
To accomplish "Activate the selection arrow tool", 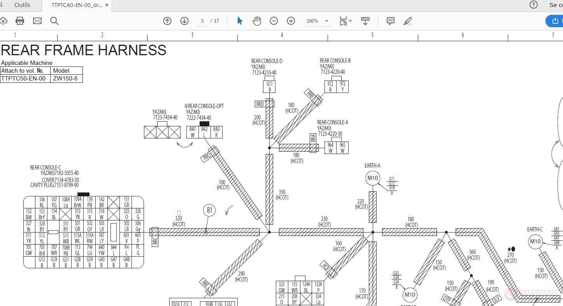I will coord(240,21).
